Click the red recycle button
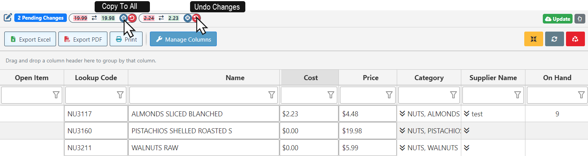 coord(575,39)
